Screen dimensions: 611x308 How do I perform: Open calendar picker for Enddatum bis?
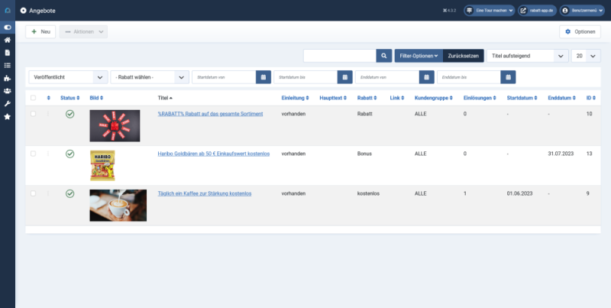click(509, 77)
